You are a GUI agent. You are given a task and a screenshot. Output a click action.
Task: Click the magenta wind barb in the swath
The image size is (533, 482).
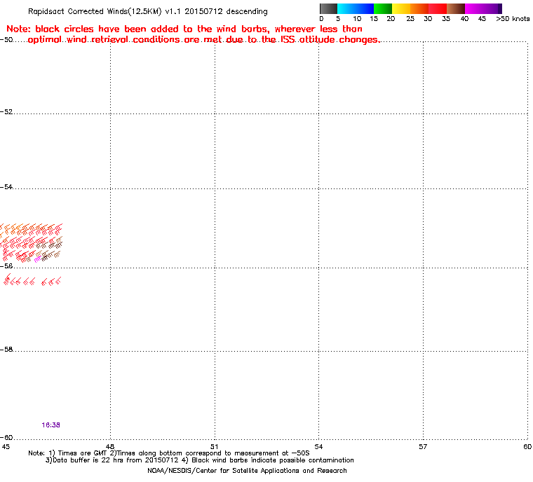click(x=37, y=259)
